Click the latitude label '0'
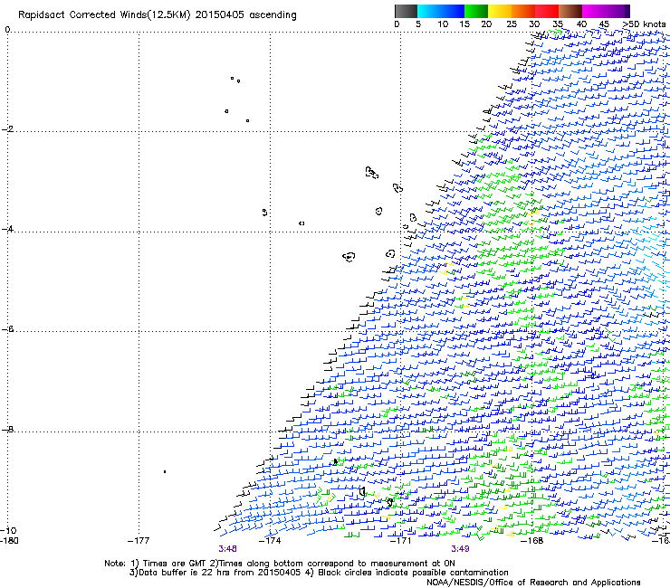670x588 pixels. tap(7, 30)
